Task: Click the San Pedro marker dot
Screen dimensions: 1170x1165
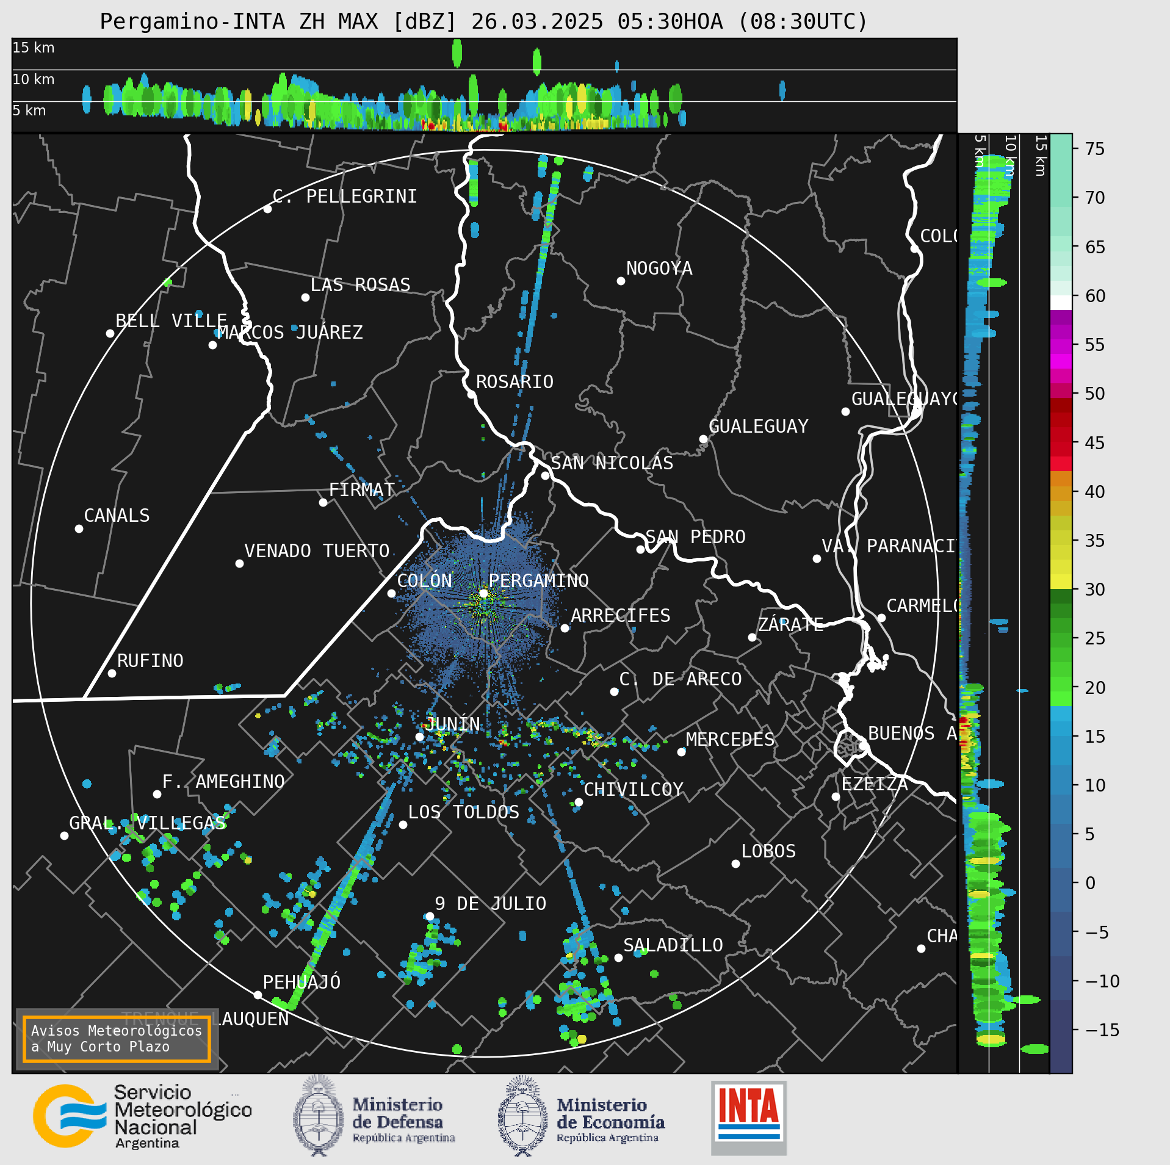Action: [640, 549]
